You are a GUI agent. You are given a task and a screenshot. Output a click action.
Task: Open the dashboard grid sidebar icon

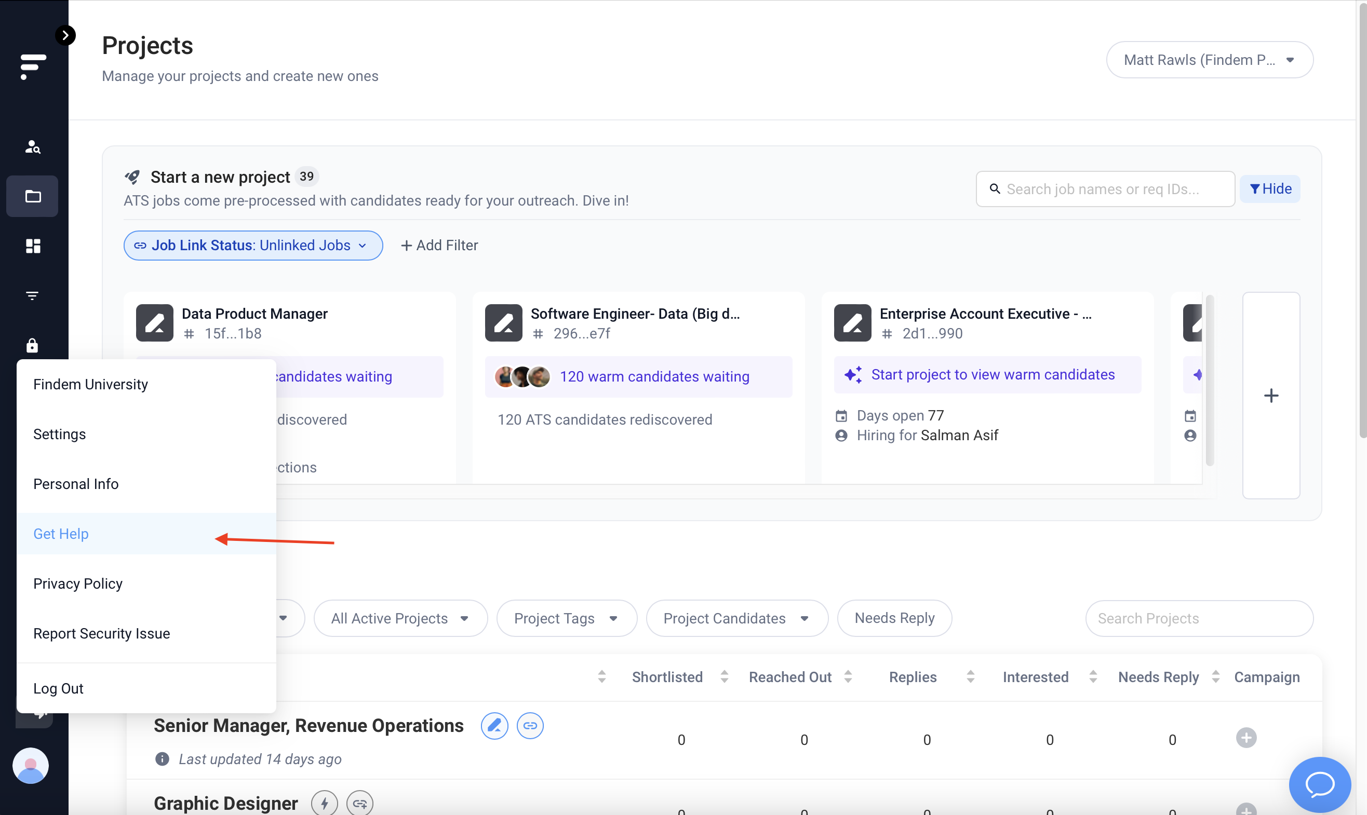point(33,246)
